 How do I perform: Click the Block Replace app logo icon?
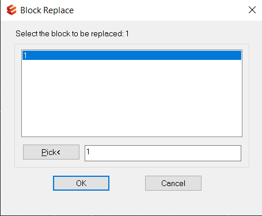click(x=12, y=10)
